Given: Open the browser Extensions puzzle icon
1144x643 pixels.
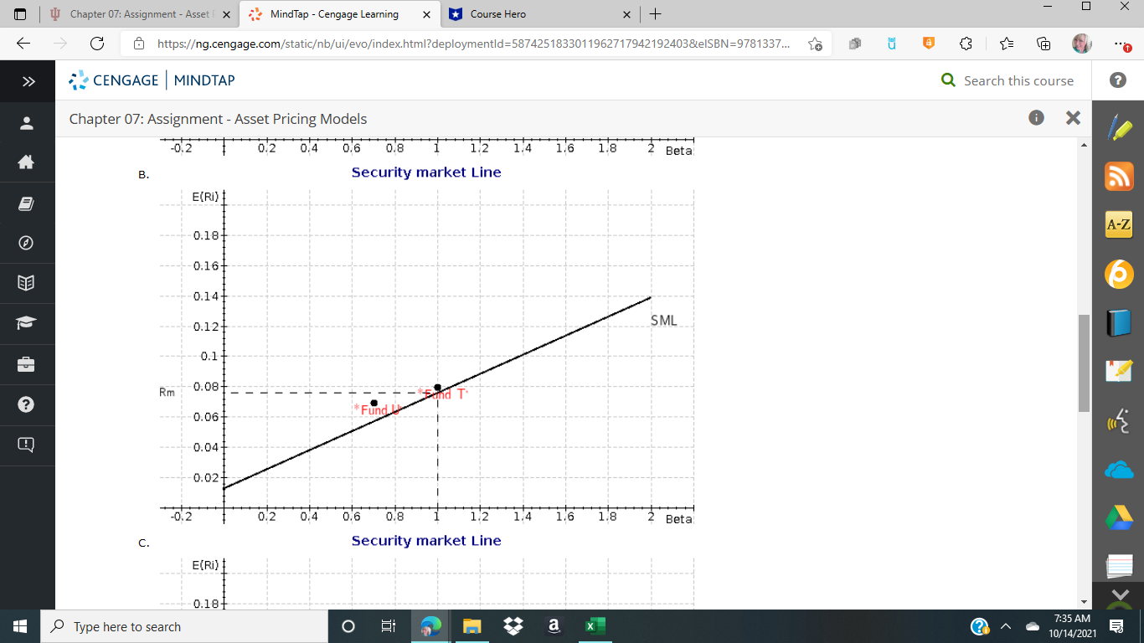Looking at the screenshot, I should pos(966,44).
